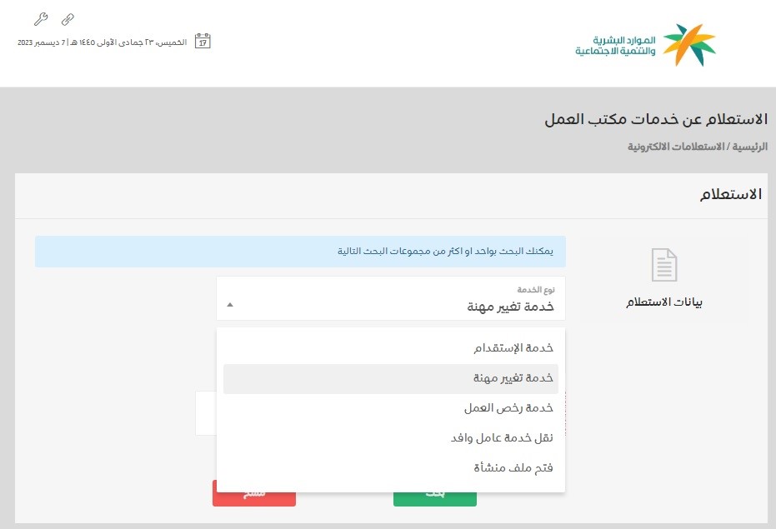Click the wrench settings icon
This screenshot has height=529, width=776.
click(41, 19)
